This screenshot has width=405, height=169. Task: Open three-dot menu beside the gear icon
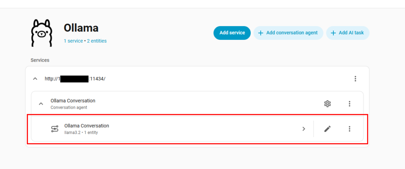[349, 104]
